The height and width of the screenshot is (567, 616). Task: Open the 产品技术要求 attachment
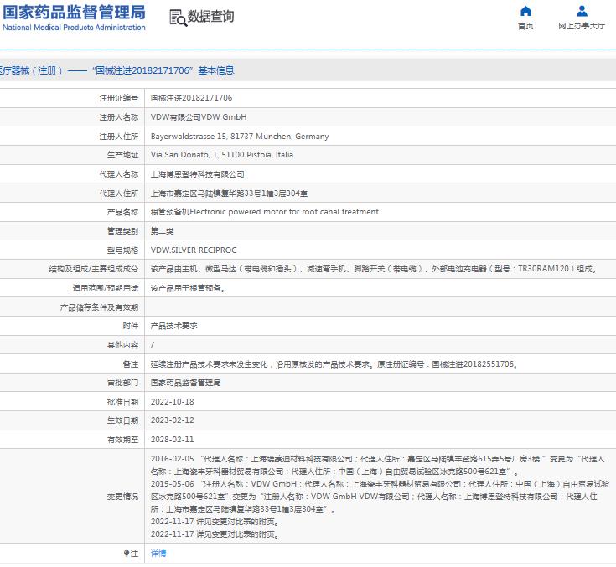(173, 326)
